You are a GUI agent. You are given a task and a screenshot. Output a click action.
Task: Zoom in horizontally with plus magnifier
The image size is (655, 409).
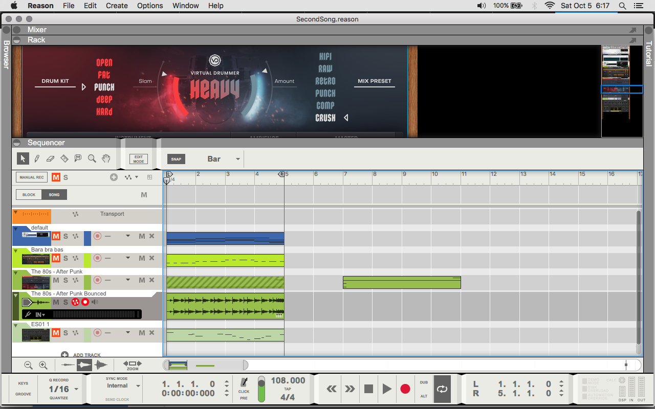click(43, 365)
